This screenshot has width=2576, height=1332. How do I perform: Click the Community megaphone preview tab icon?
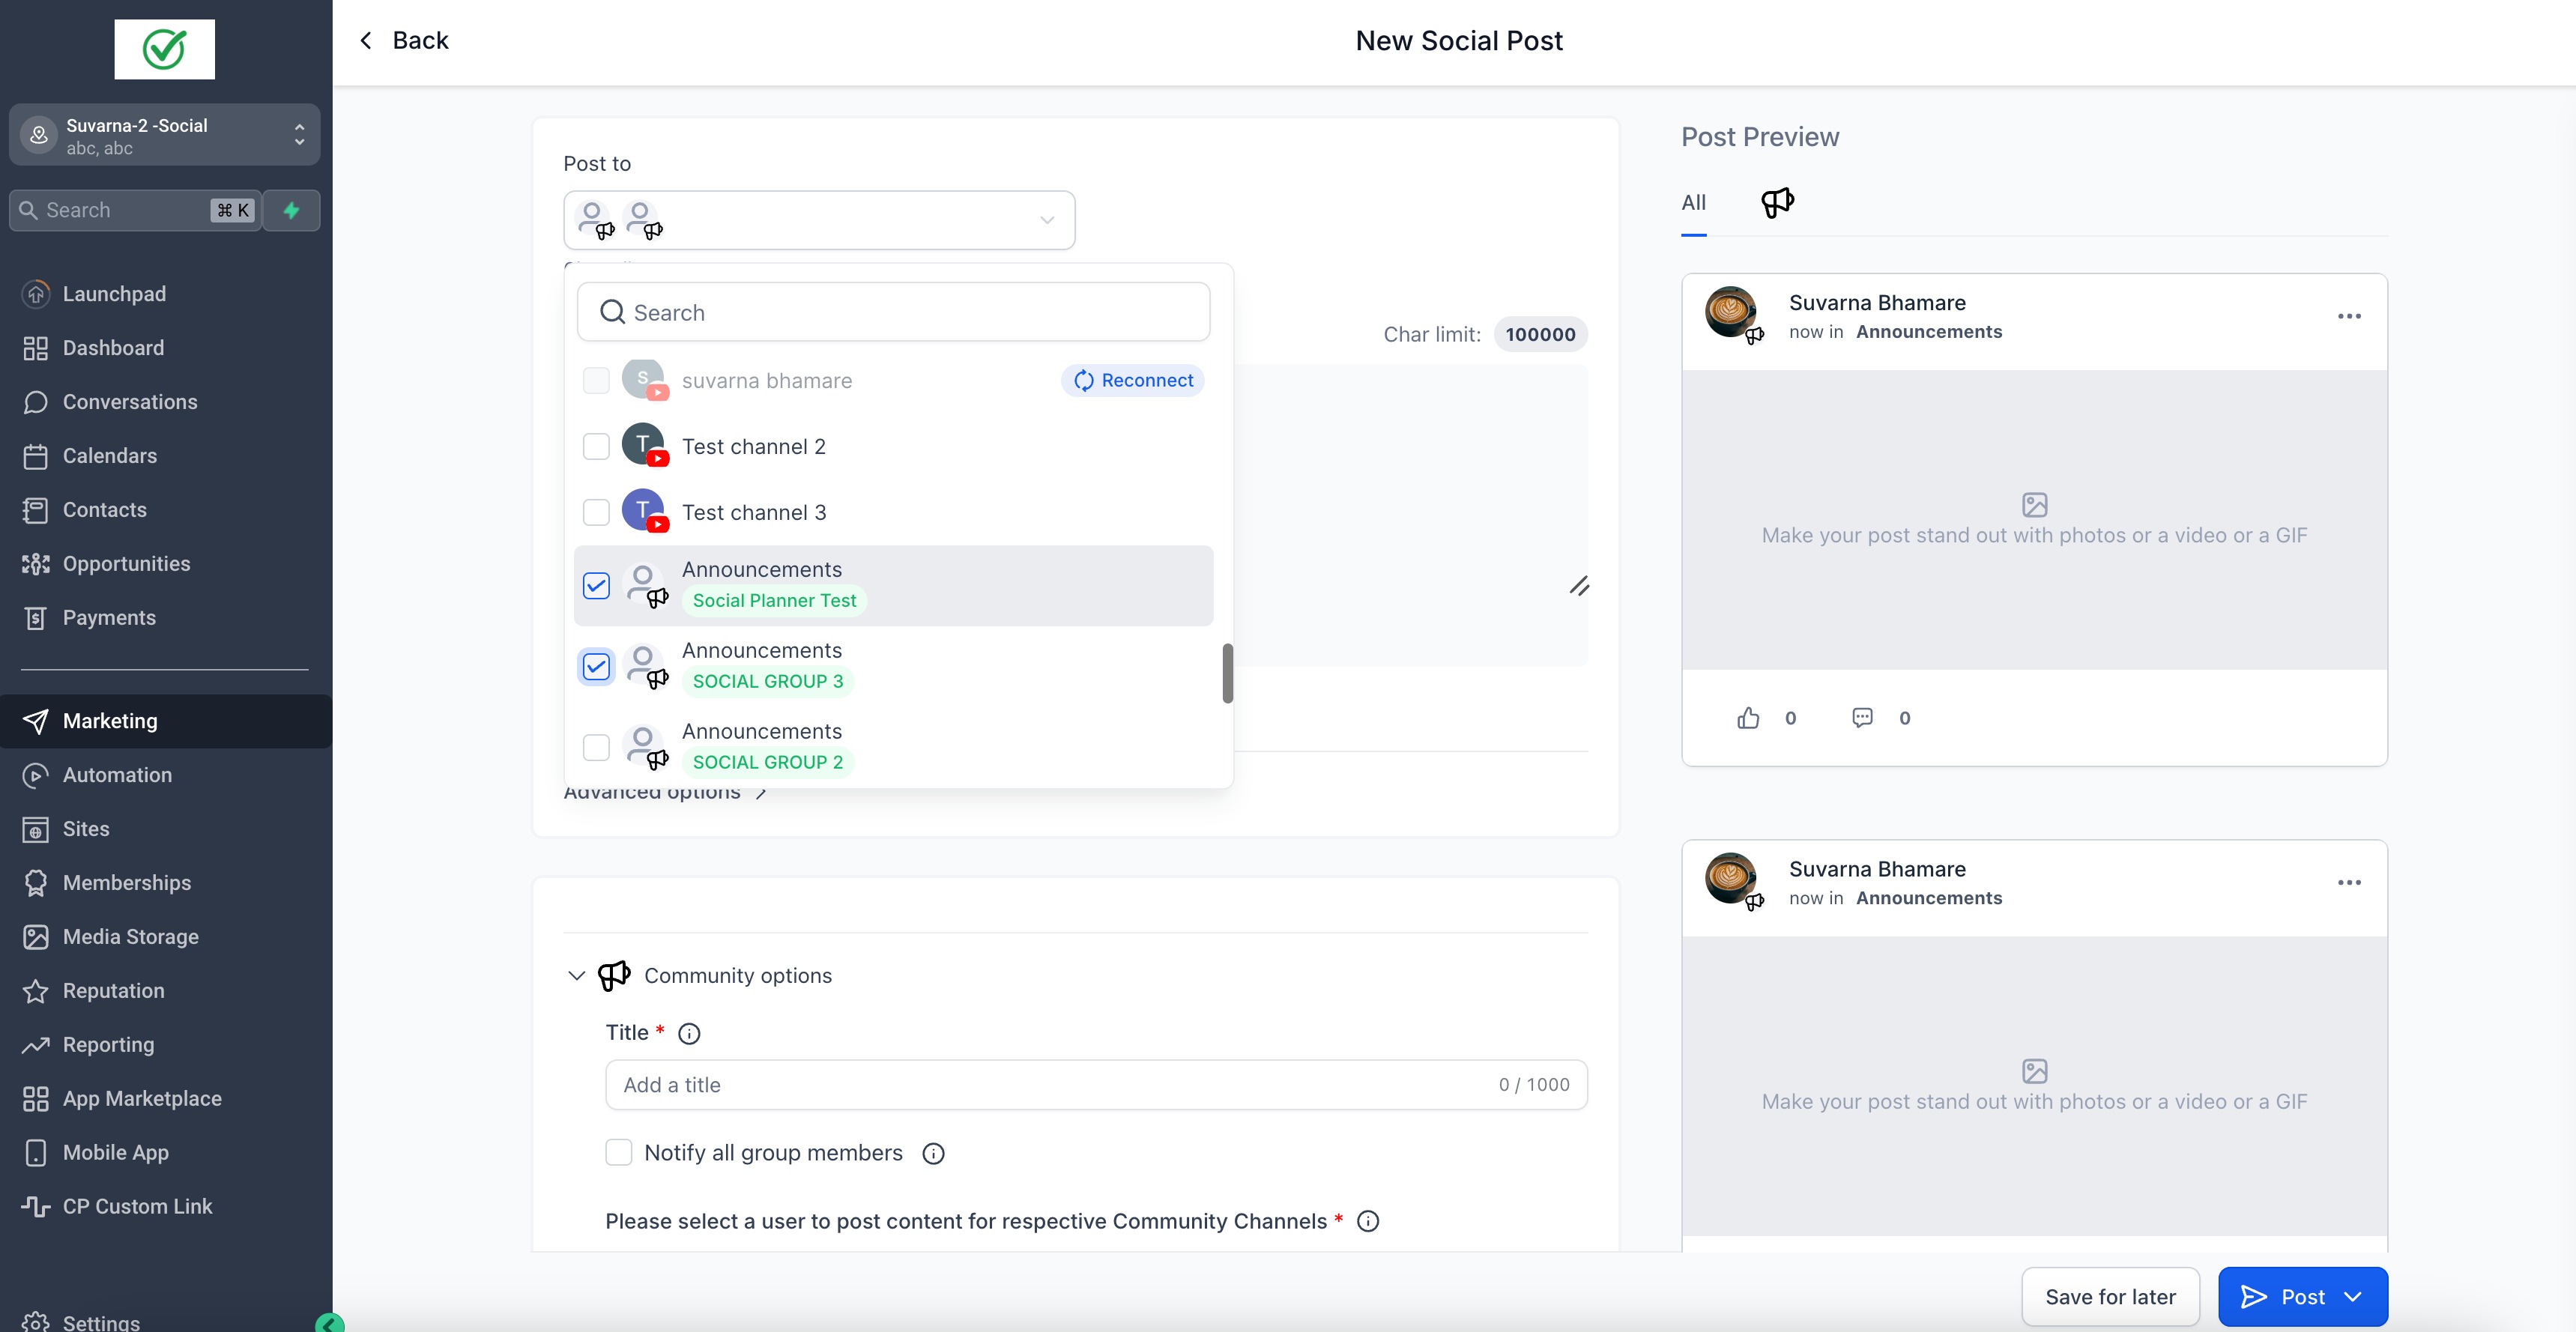pos(1777,203)
